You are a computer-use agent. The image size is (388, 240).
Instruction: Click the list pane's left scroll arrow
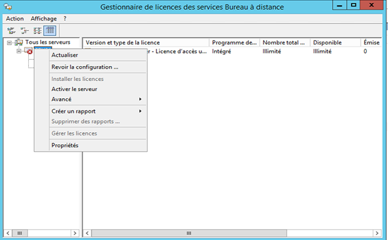87,233
